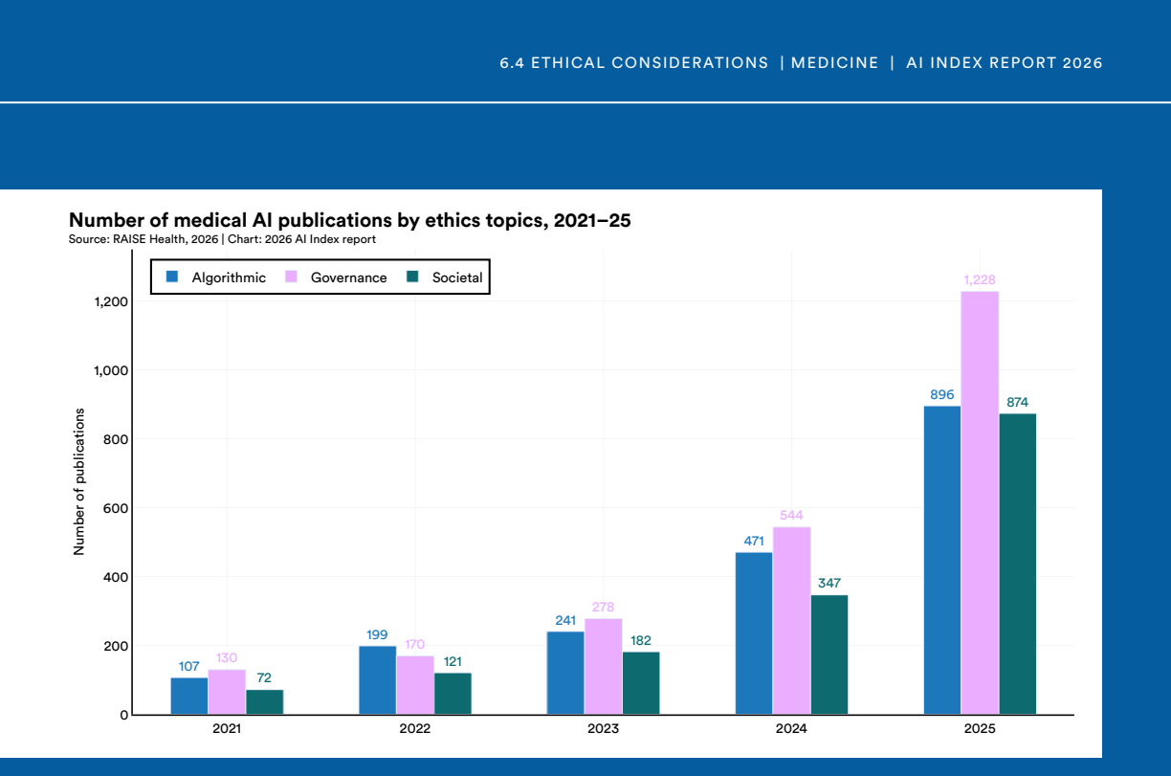The height and width of the screenshot is (776, 1171).
Task: Click the value label 347
Action: click(829, 583)
